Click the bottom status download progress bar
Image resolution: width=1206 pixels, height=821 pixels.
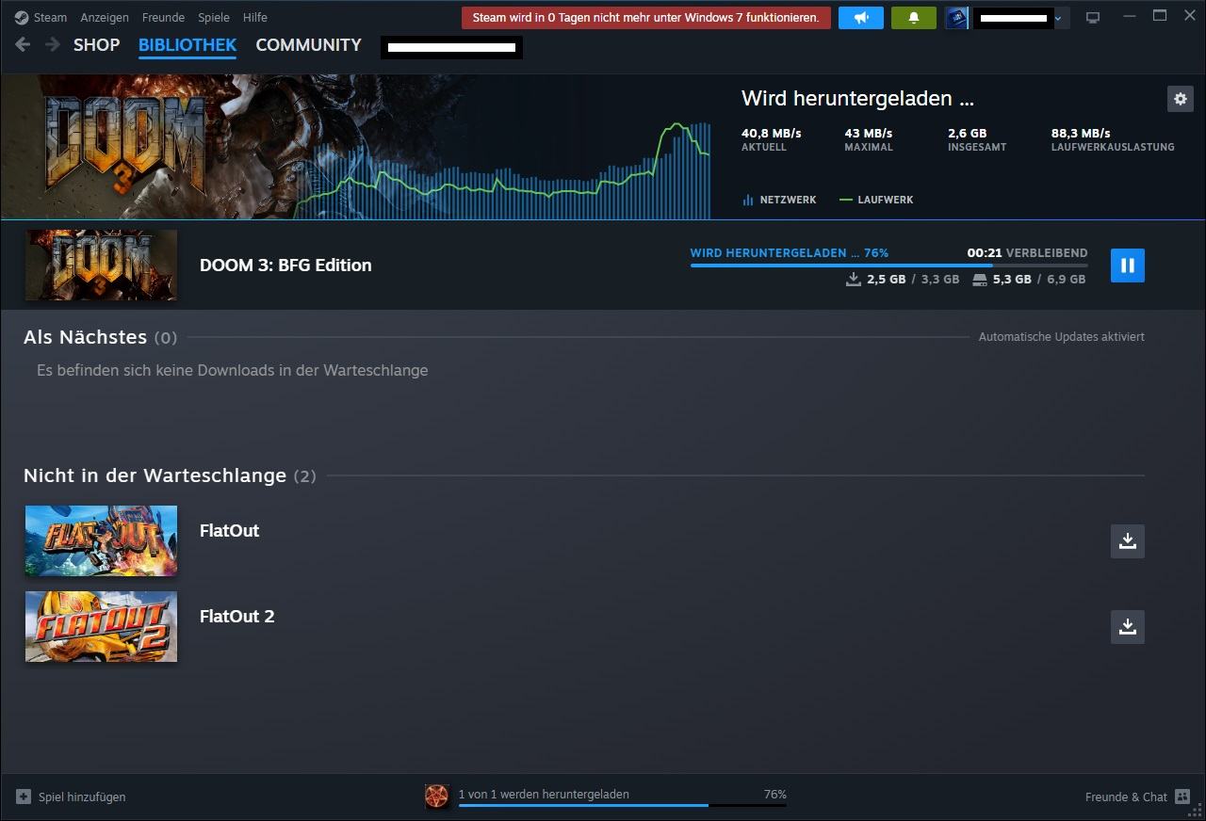point(622,805)
